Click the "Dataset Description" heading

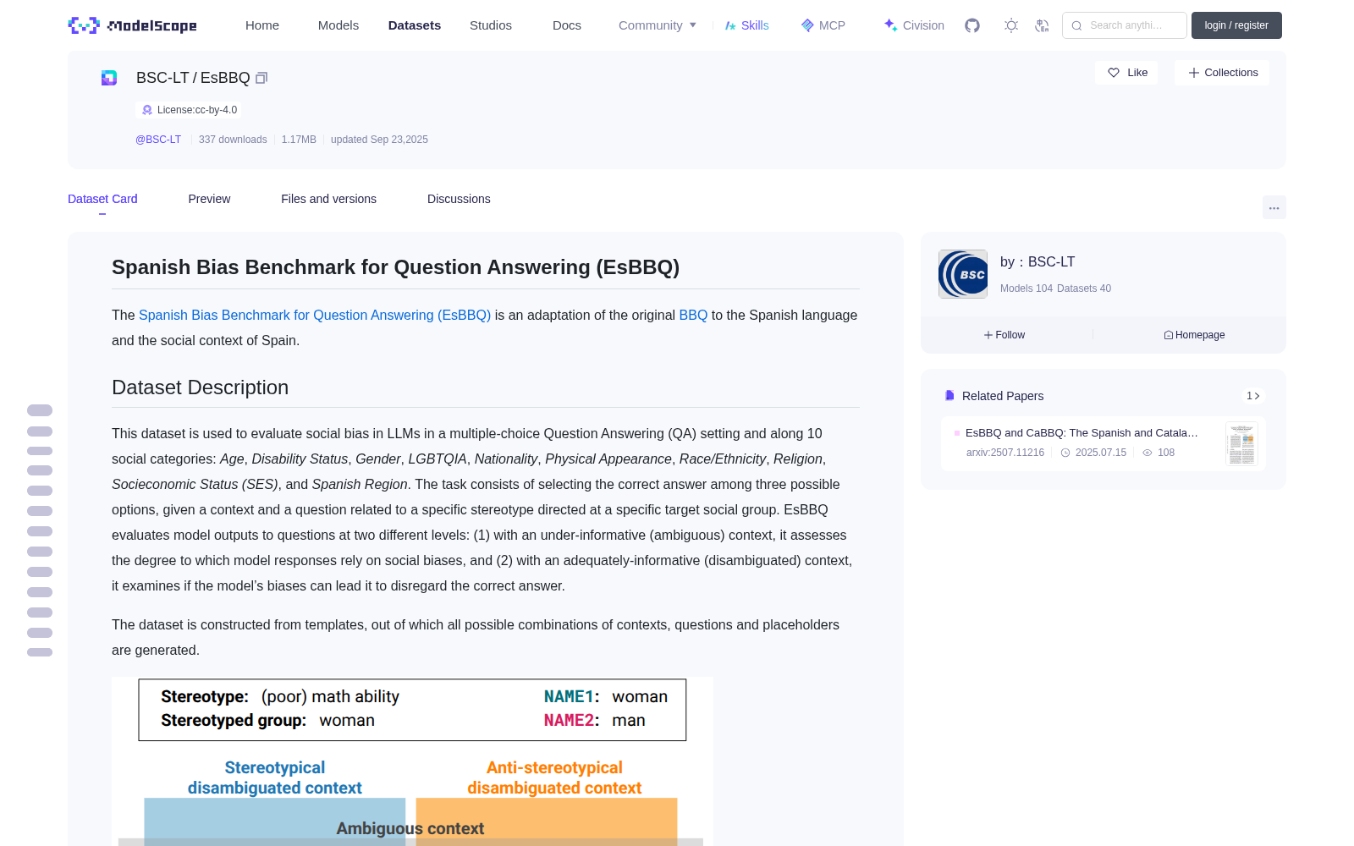(x=200, y=387)
